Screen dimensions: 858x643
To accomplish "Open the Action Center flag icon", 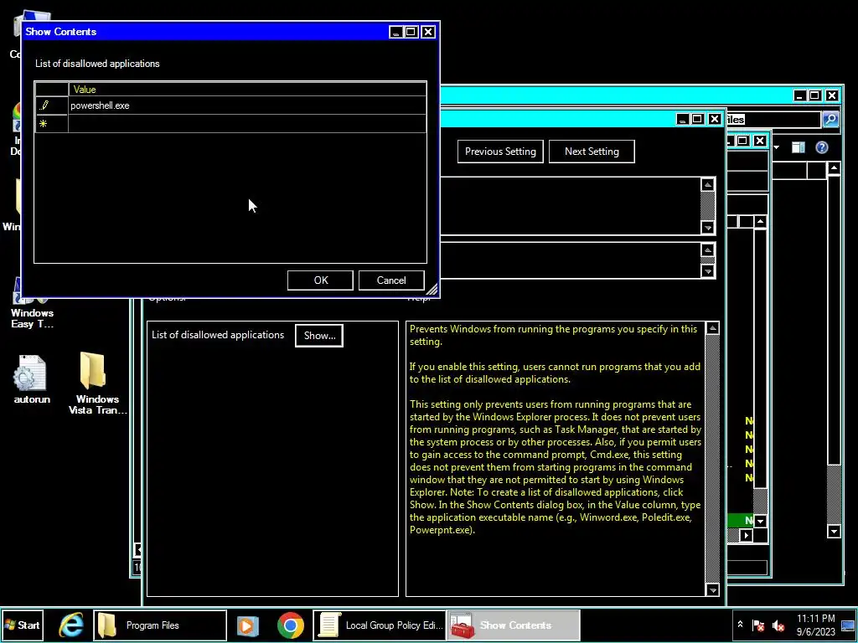I will (758, 625).
